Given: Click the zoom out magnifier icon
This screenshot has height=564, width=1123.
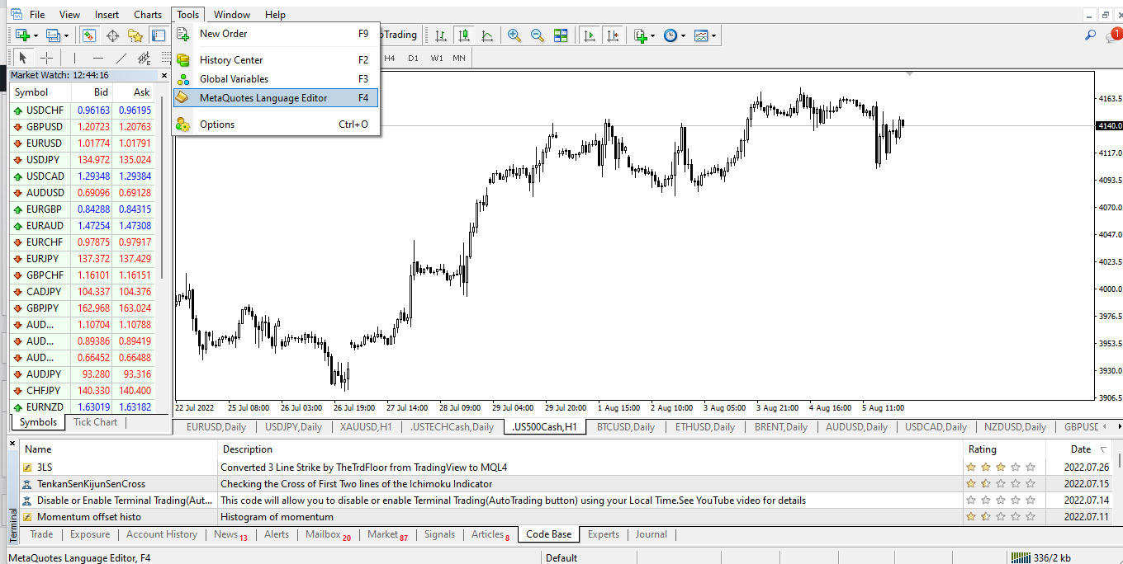Looking at the screenshot, I should (538, 35).
